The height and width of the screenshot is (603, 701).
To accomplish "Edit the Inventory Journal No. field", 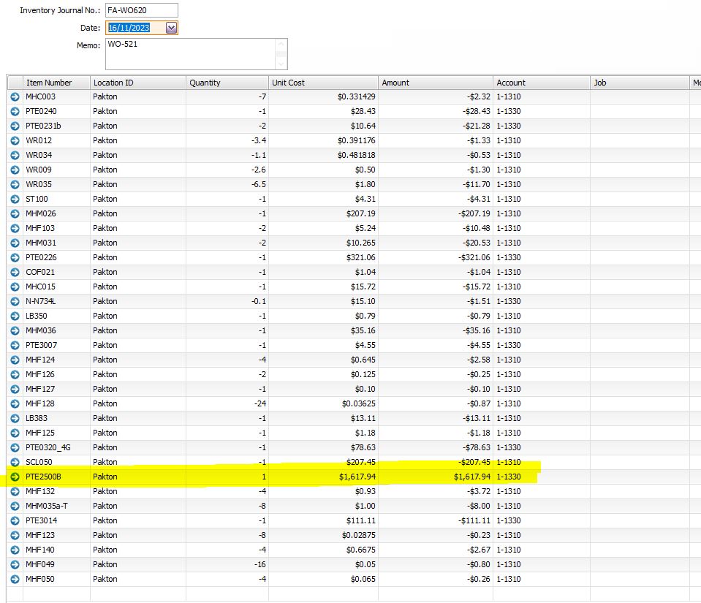I will (x=142, y=10).
